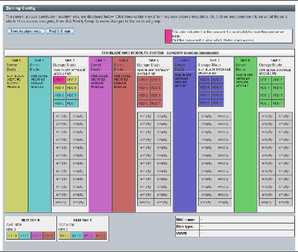Select EXT 1 port in NEM Slot 0
Viewport: 298px width, 252px height.
[25, 236]
